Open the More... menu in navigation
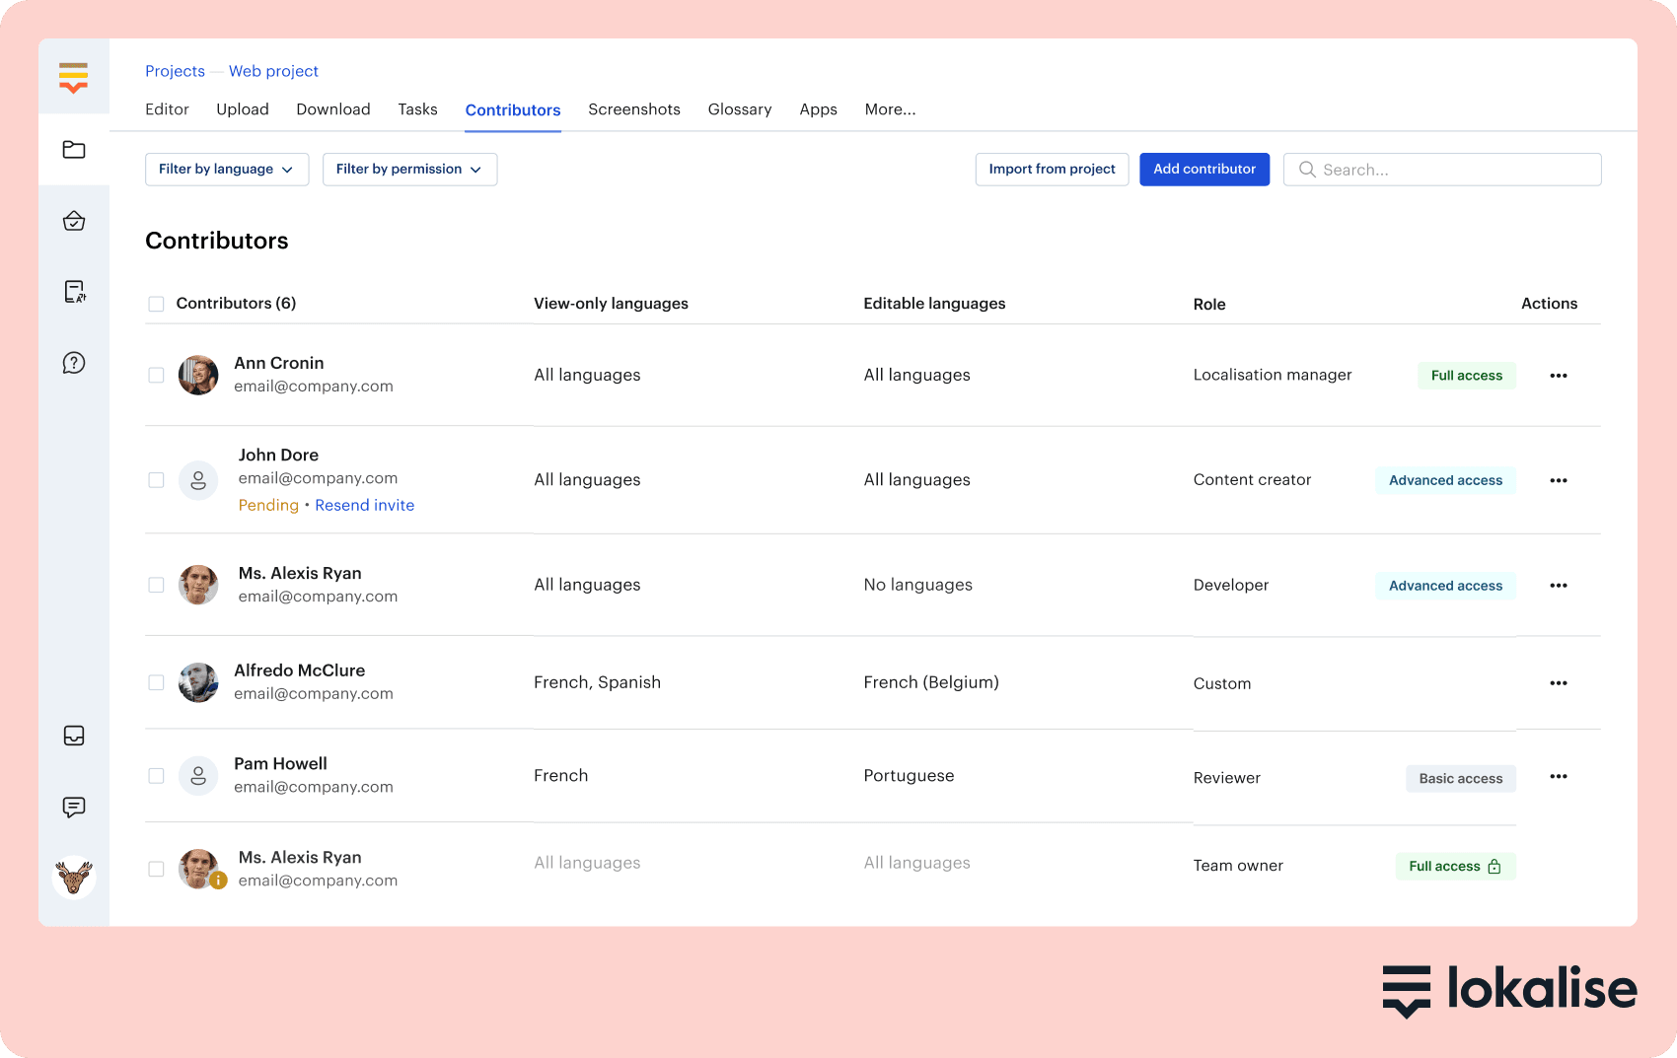Screen dimensions: 1677x1058 890,109
